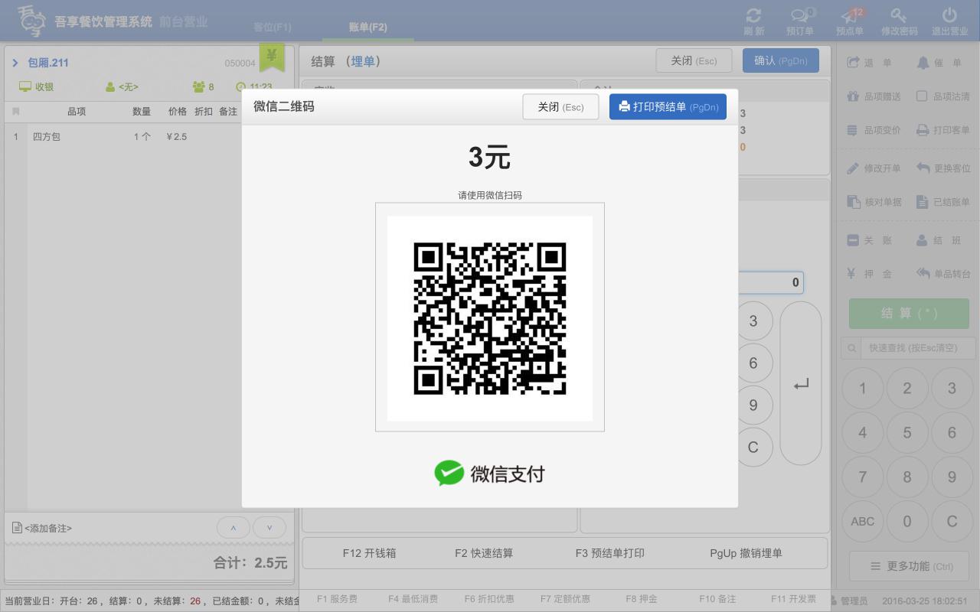Tap C clear key on settlement keypad
980x612 pixels.
click(753, 447)
